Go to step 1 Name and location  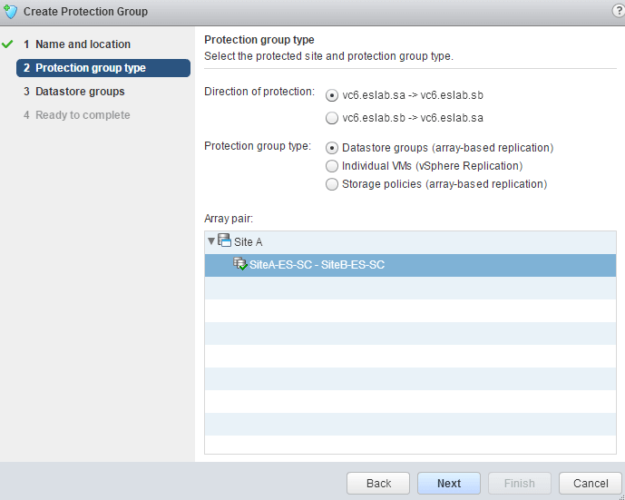(83, 44)
